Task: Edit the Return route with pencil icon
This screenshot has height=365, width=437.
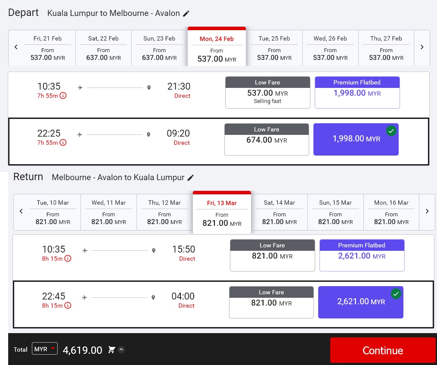Action: [191, 178]
